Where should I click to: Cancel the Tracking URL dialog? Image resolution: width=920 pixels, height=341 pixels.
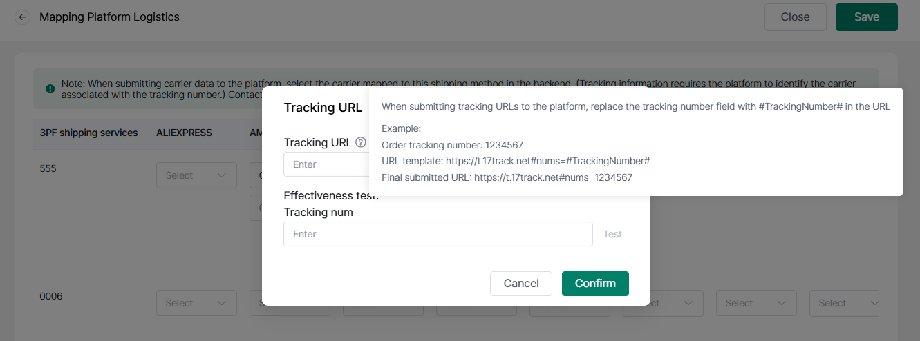[x=521, y=283]
